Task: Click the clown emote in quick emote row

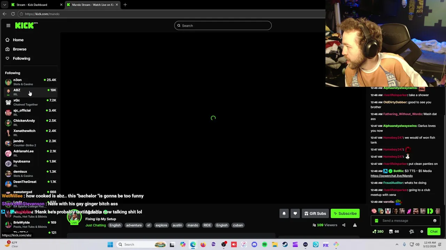Action: click(388, 211)
